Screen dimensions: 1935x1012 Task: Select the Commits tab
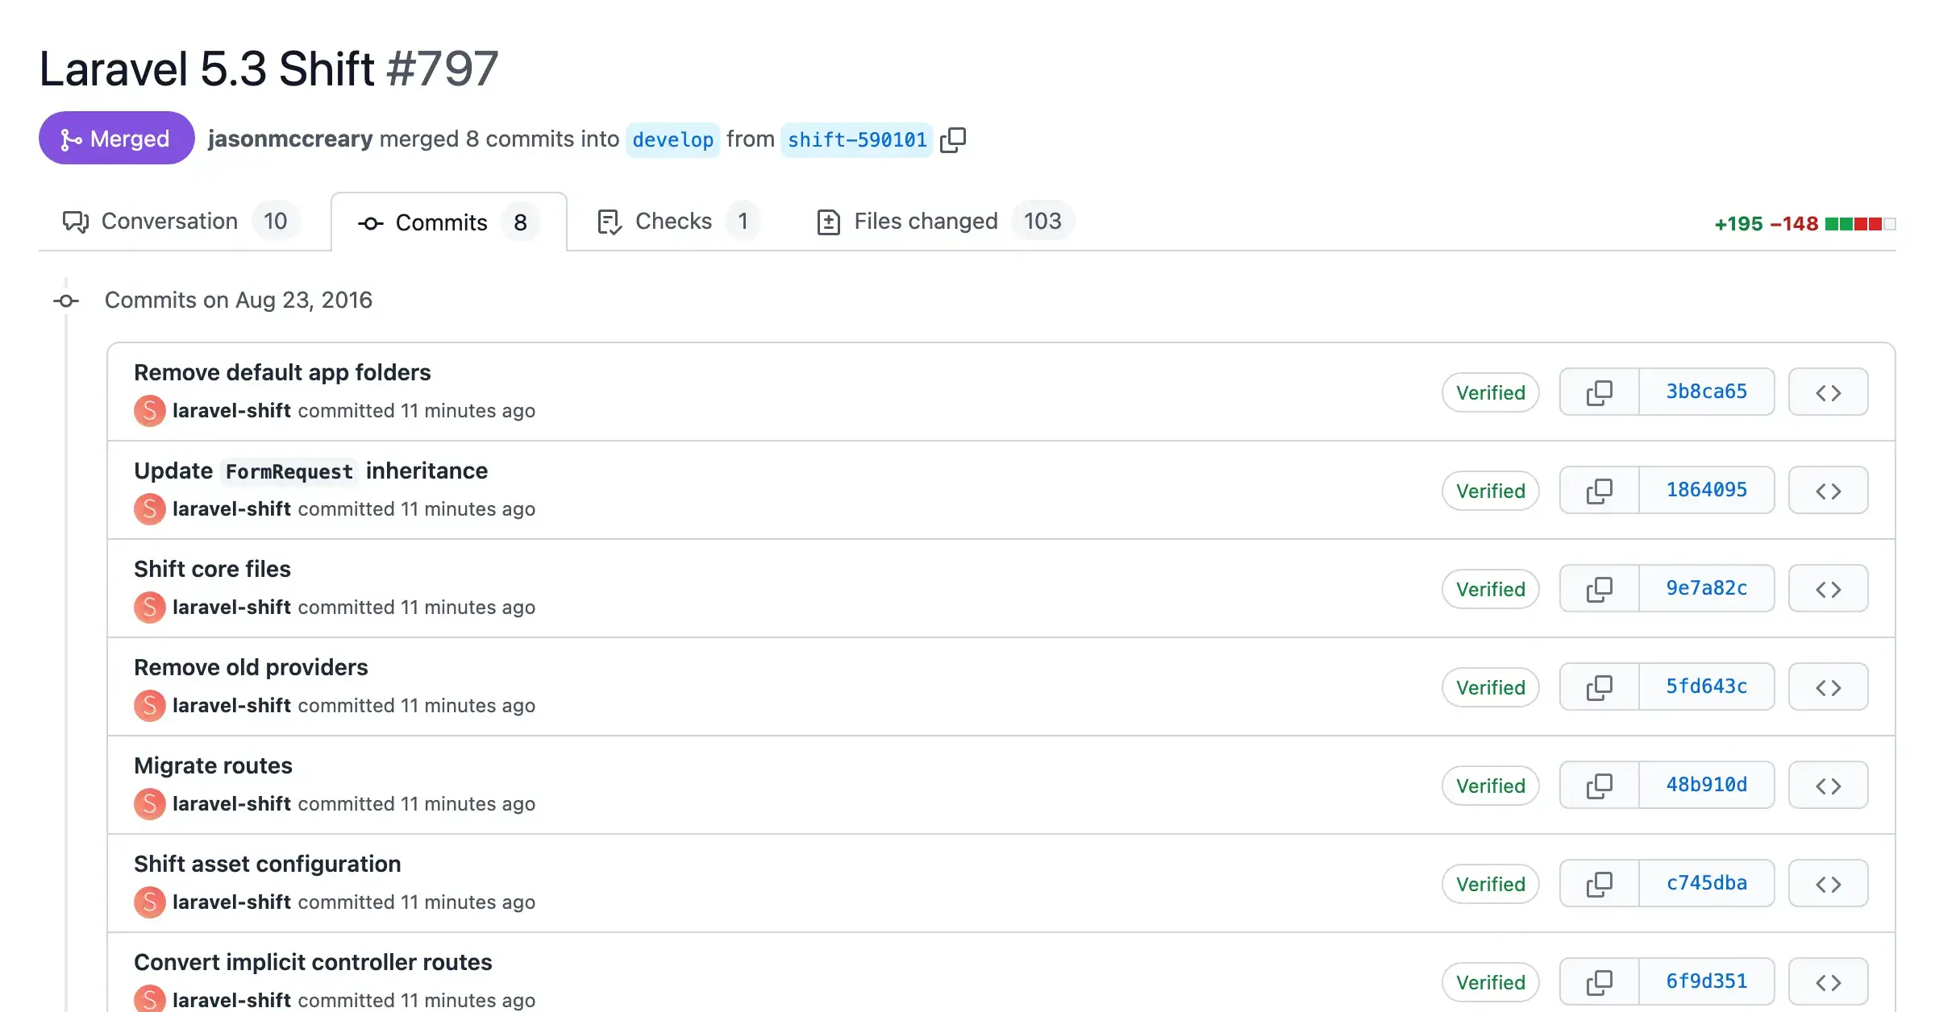tap(448, 222)
